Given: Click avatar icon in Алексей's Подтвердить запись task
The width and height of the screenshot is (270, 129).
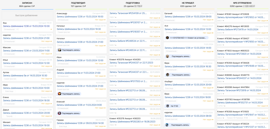Looking at the screenshot, I should coord(60,113).
